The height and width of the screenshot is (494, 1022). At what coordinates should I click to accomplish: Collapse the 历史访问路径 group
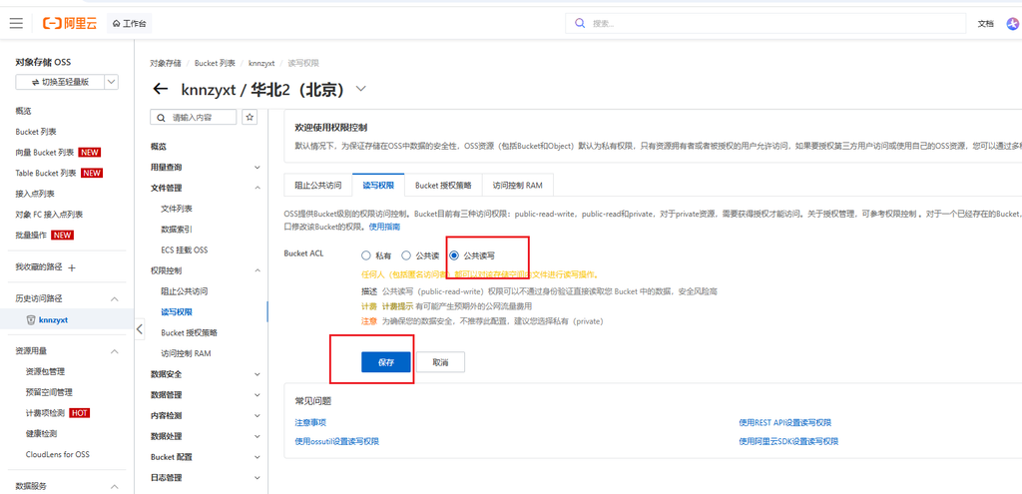(114, 298)
